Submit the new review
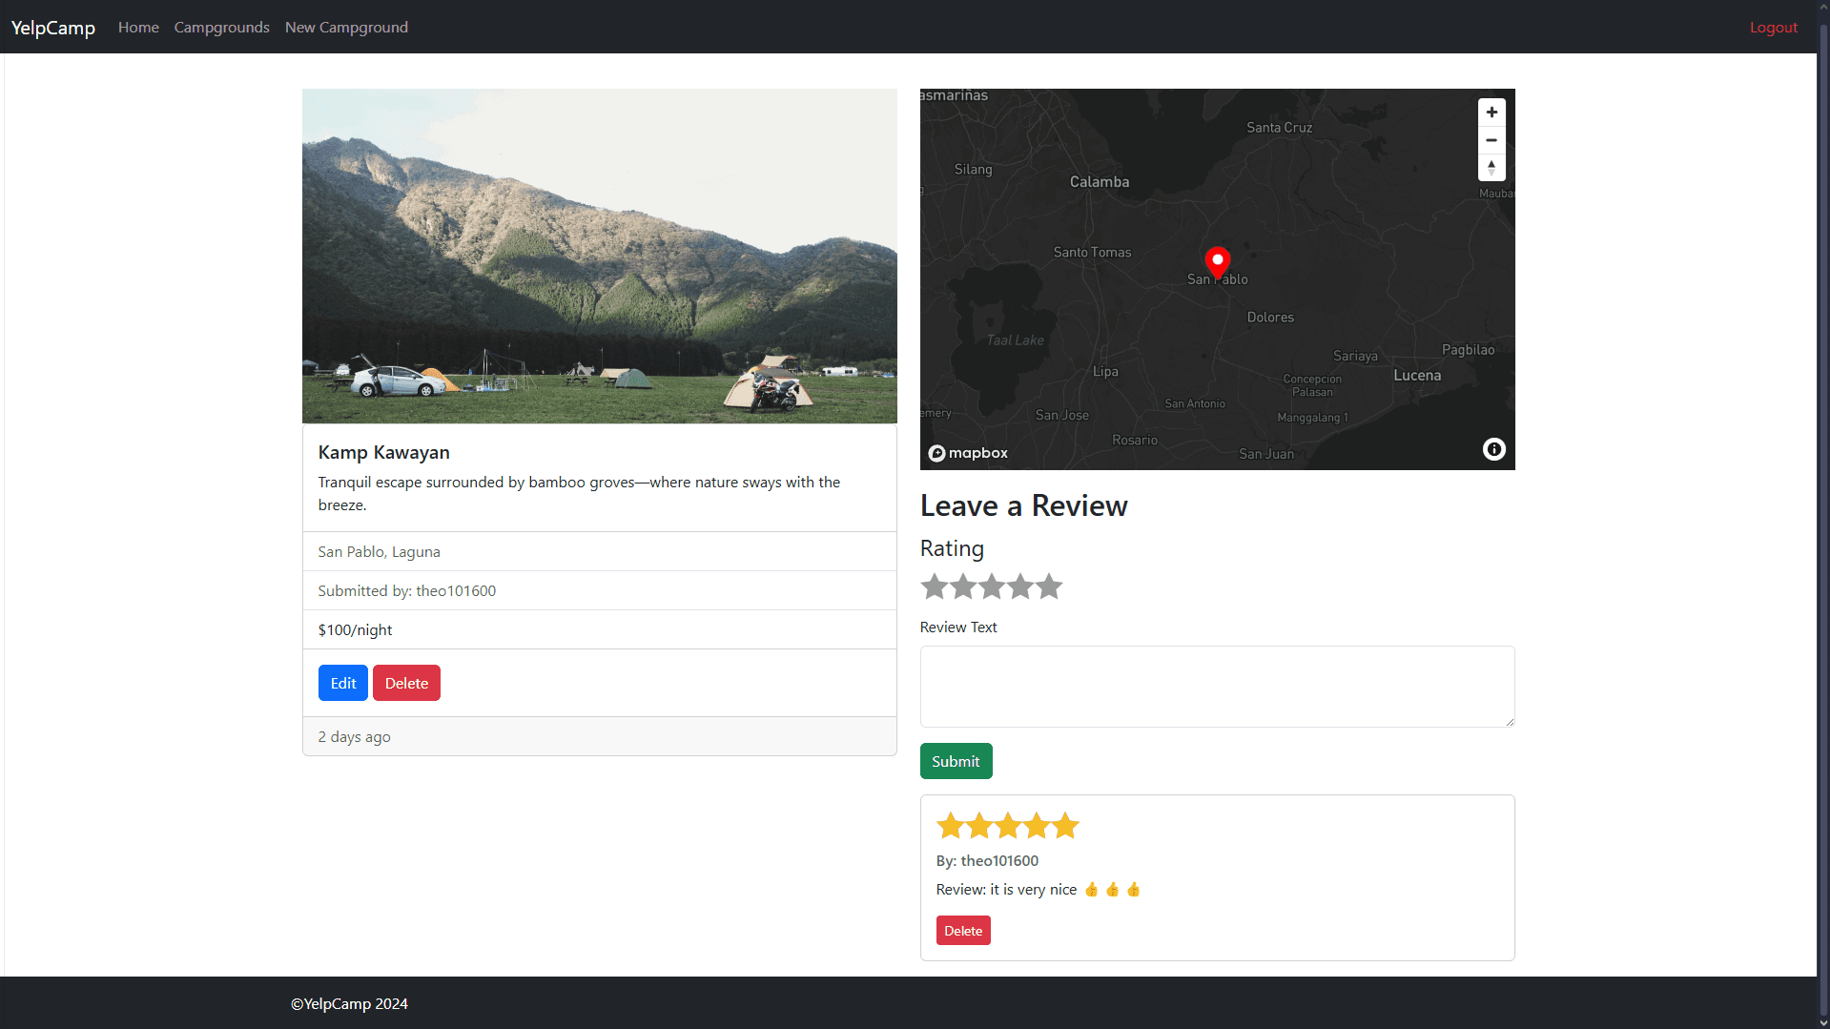This screenshot has height=1029, width=1830. click(955, 760)
